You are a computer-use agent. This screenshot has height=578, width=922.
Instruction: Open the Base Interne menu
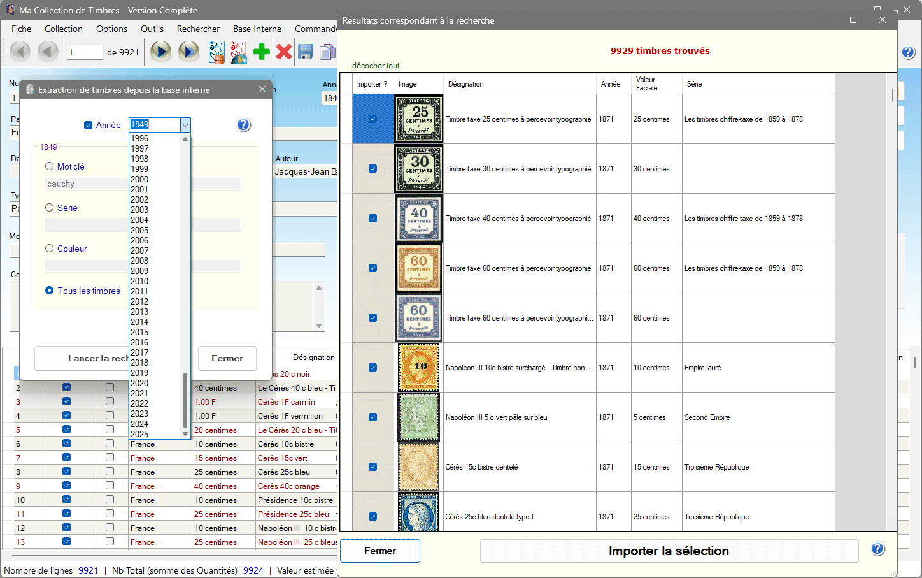click(x=257, y=29)
